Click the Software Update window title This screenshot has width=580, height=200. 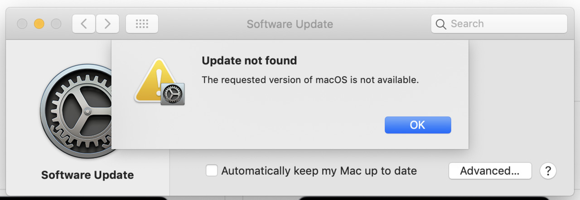tap(290, 24)
